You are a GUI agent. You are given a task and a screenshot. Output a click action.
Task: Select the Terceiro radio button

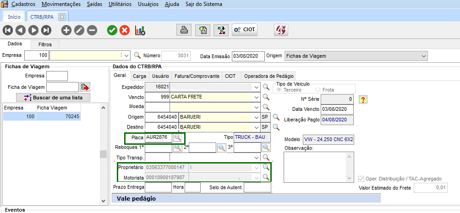coord(279,90)
